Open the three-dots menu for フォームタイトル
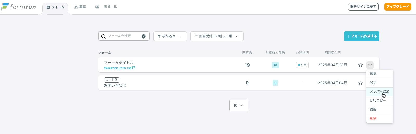 370,65
